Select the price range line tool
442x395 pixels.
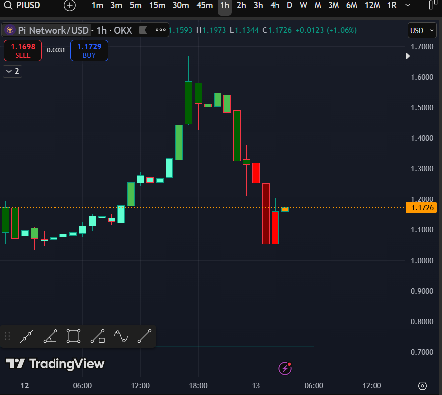pyautogui.click(x=98, y=336)
